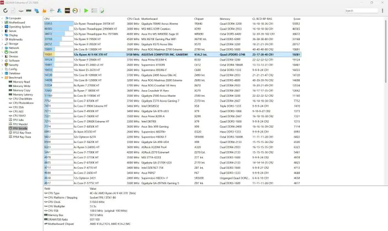Select Devices in the tree

[x=14, y=56]
